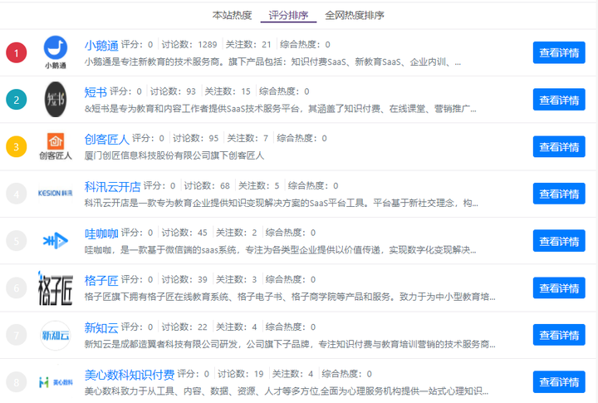Click the 科汛云开店 description paragraph
The image size is (598, 403).
(x=281, y=203)
